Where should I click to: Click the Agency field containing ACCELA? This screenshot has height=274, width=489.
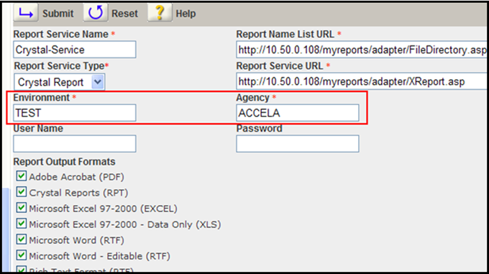click(x=298, y=113)
